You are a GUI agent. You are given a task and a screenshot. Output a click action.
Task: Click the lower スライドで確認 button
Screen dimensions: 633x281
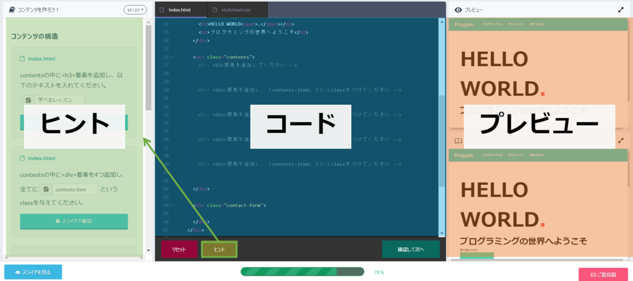point(74,221)
